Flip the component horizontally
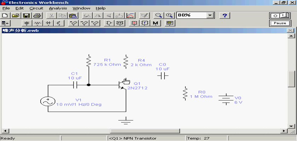The width and height of the screenshot is (297, 141). 98,16
